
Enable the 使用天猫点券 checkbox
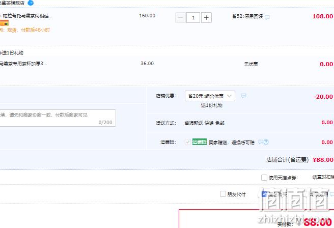(264, 177)
